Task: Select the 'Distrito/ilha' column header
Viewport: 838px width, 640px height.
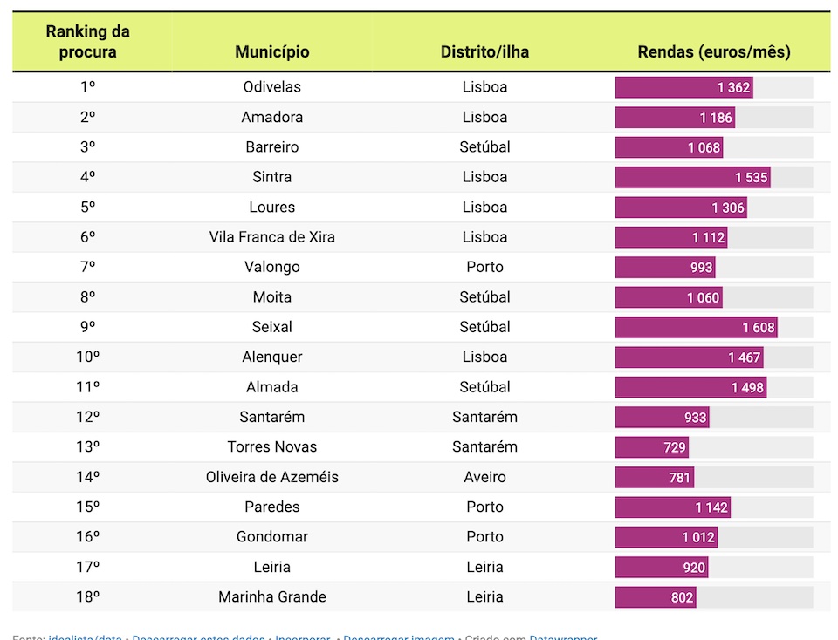Action: [x=484, y=52]
